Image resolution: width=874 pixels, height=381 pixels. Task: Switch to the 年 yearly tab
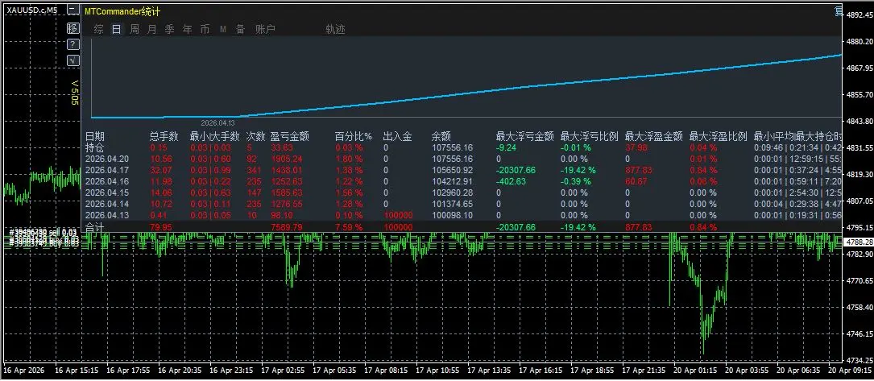[187, 30]
